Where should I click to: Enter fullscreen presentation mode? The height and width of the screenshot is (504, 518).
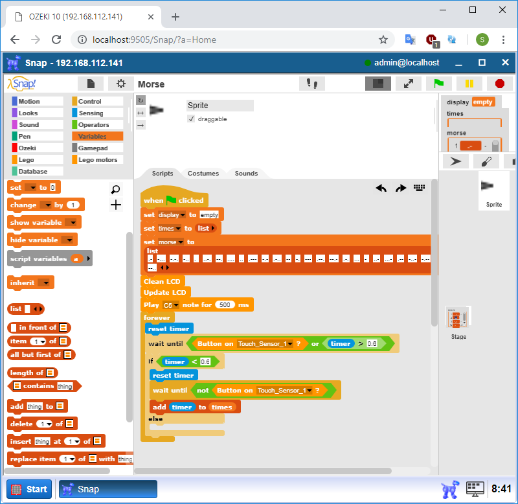point(409,84)
